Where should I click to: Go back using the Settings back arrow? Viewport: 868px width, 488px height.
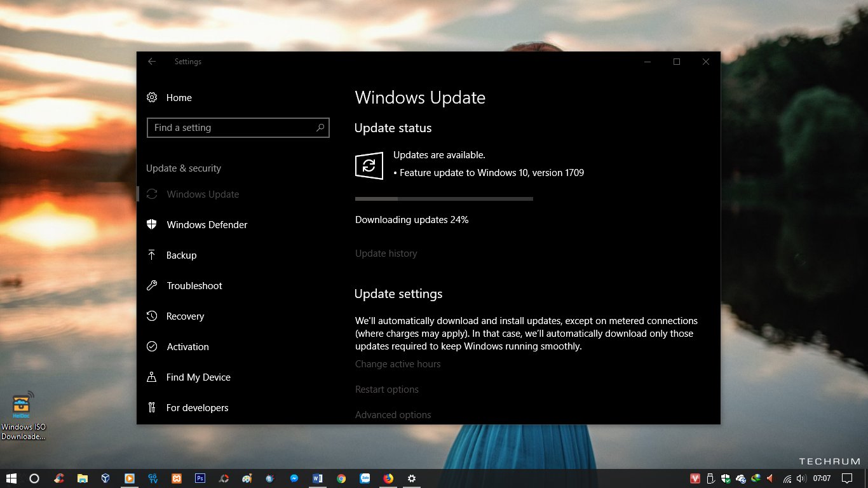[152, 62]
